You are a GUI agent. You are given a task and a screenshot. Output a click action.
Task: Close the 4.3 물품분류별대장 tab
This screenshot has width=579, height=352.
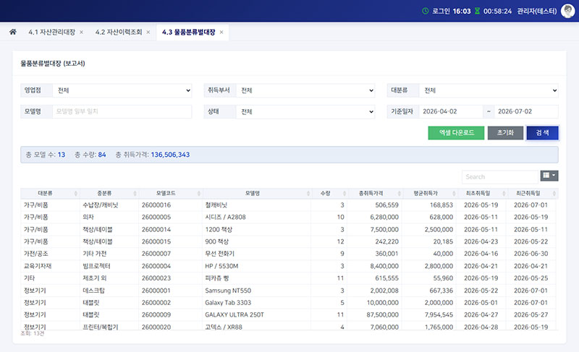tap(221, 32)
